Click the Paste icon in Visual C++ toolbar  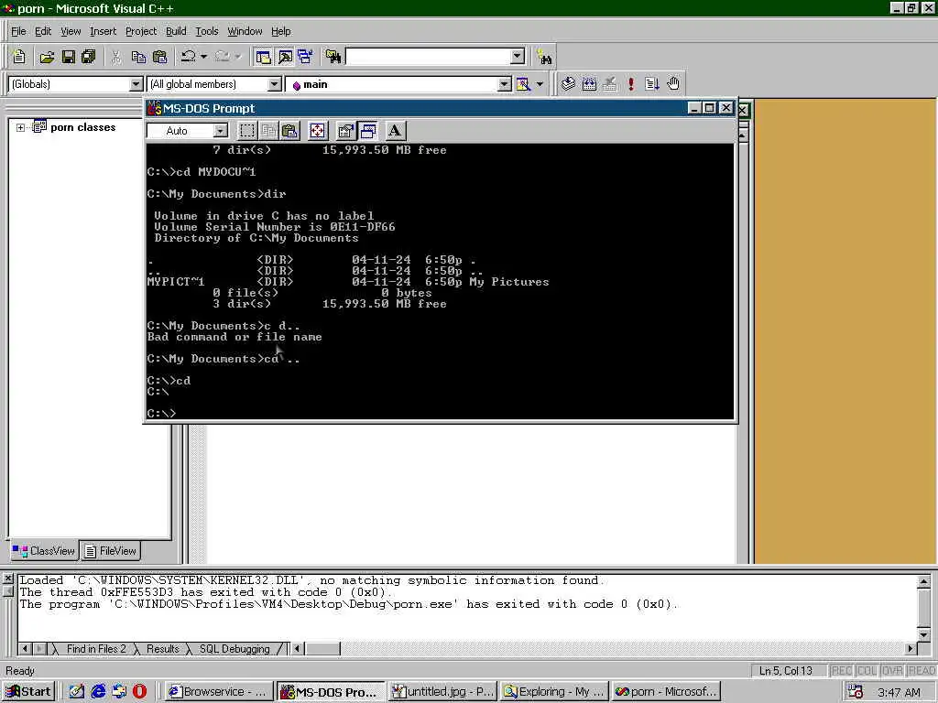pos(159,57)
